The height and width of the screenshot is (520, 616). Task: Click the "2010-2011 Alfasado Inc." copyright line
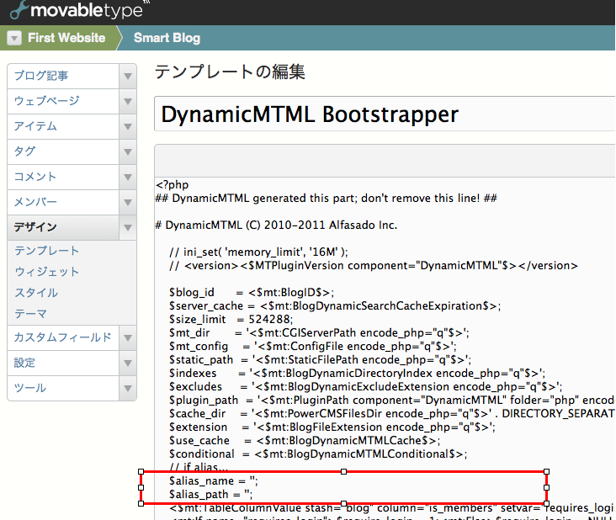[x=276, y=225]
